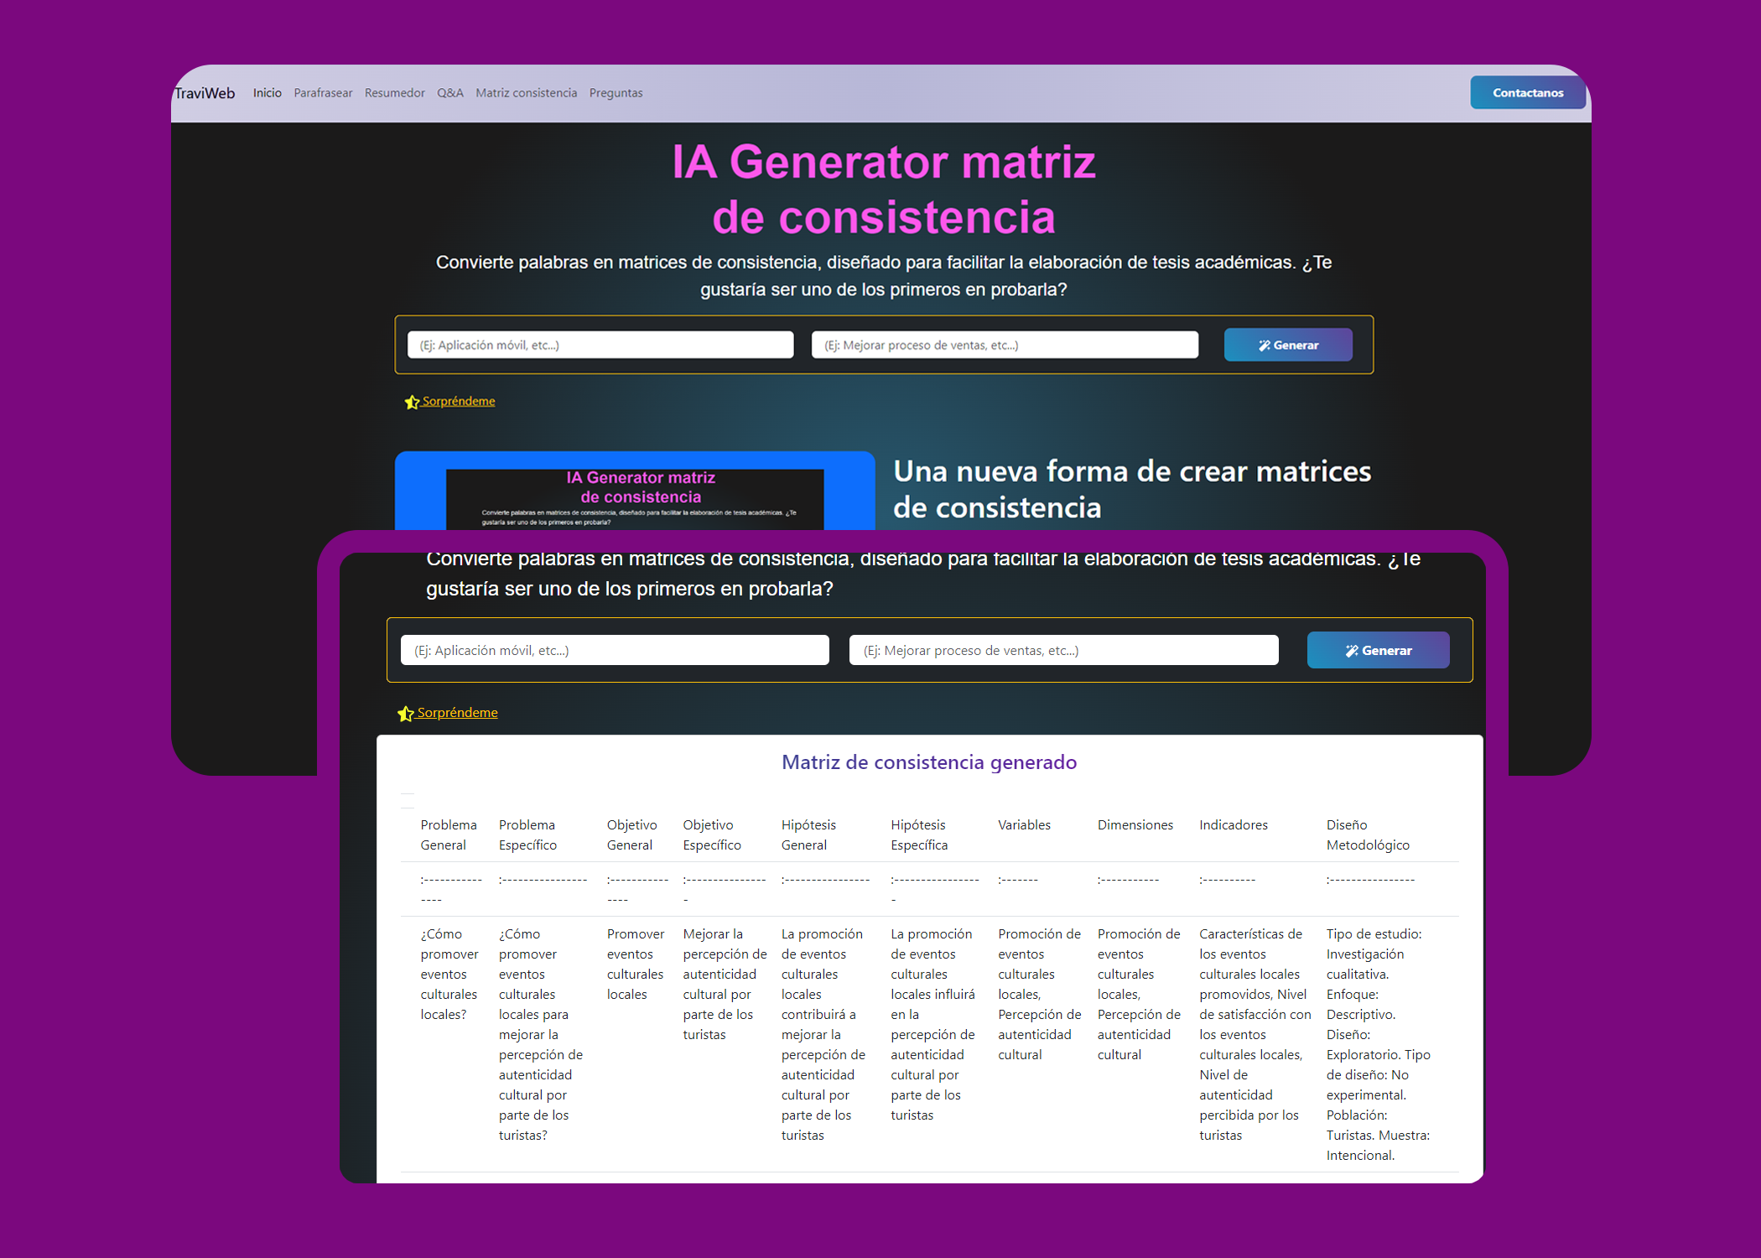This screenshot has width=1761, height=1258.
Task: Focus the lower 'Aplicación móvil' input field
Action: tap(614, 650)
